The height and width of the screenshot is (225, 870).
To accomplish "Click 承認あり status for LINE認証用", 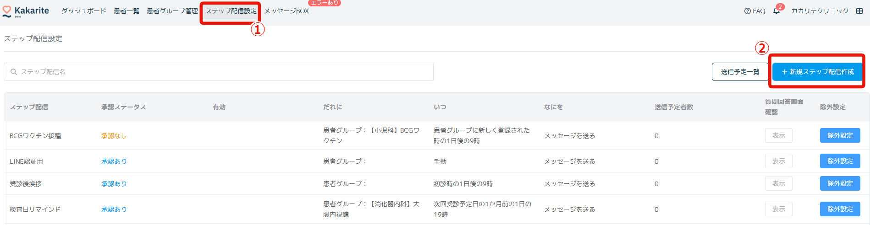I will pos(114,161).
